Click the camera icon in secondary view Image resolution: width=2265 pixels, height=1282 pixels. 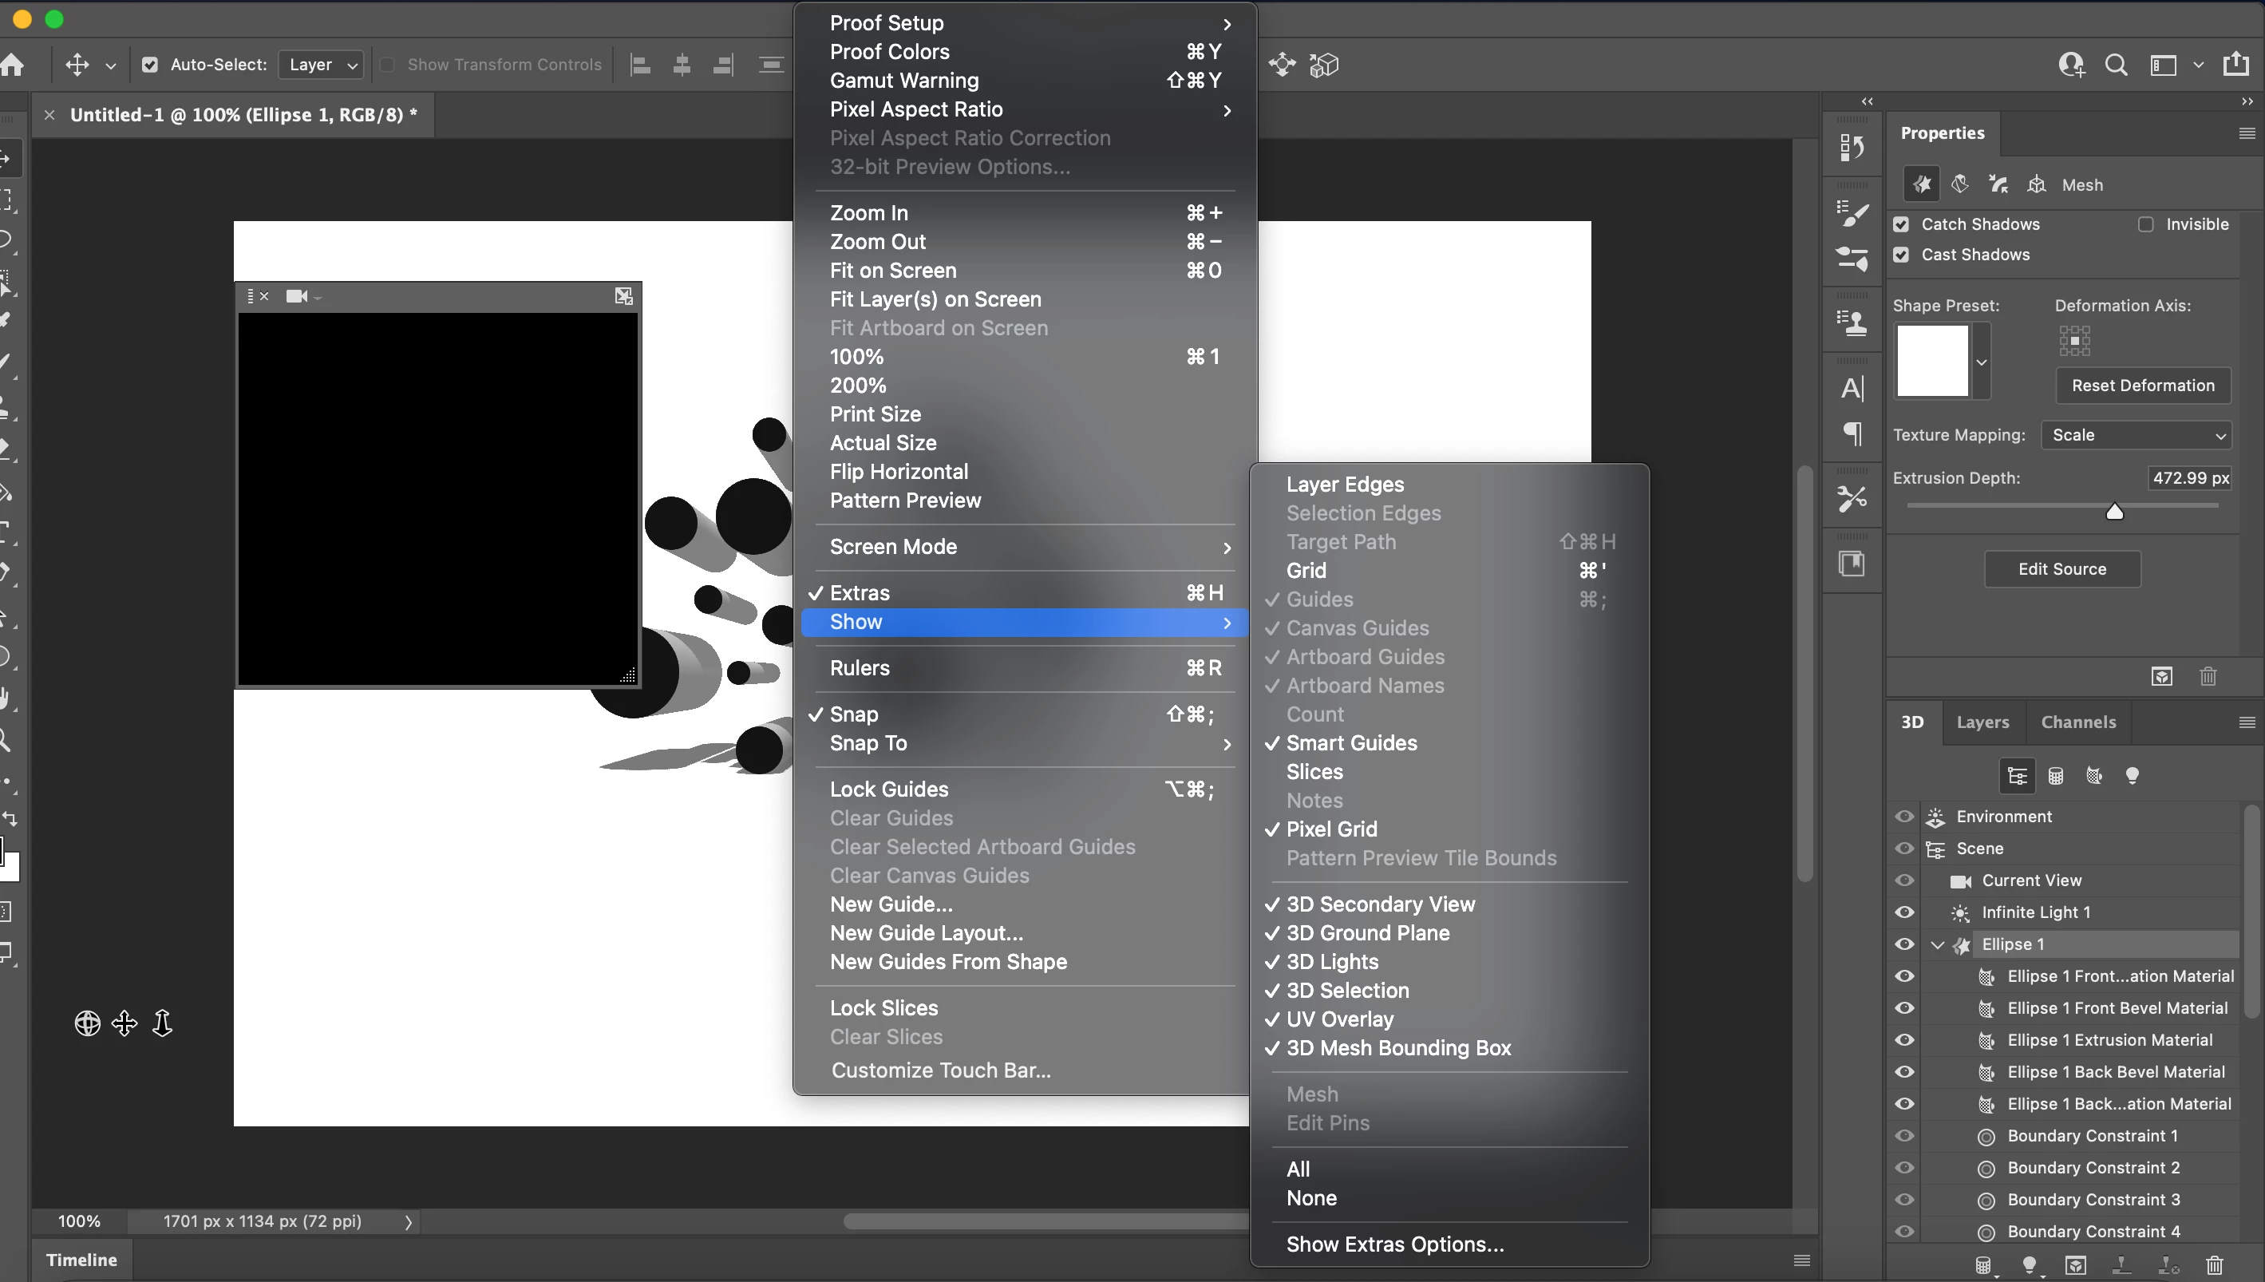click(x=297, y=296)
